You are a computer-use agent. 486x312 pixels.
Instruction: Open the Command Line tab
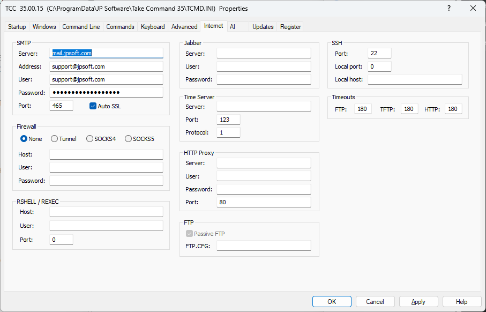coord(81,27)
